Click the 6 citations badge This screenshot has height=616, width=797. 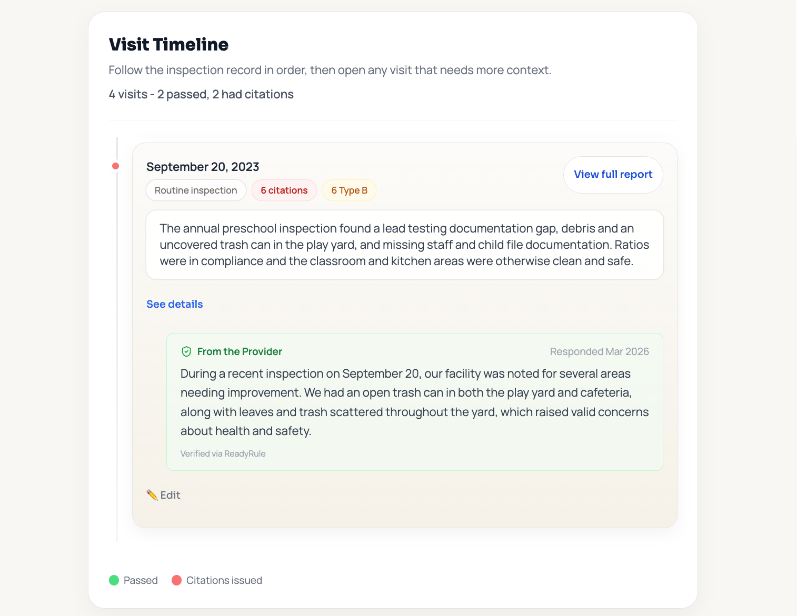tap(284, 190)
